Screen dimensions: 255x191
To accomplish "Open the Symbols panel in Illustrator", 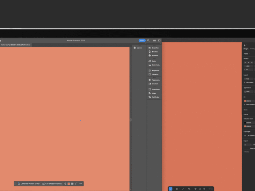I will pyautogui.click(x=154, y=55).
